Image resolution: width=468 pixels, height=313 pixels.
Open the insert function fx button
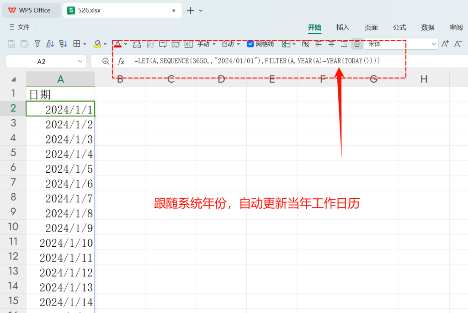[121, 61]
